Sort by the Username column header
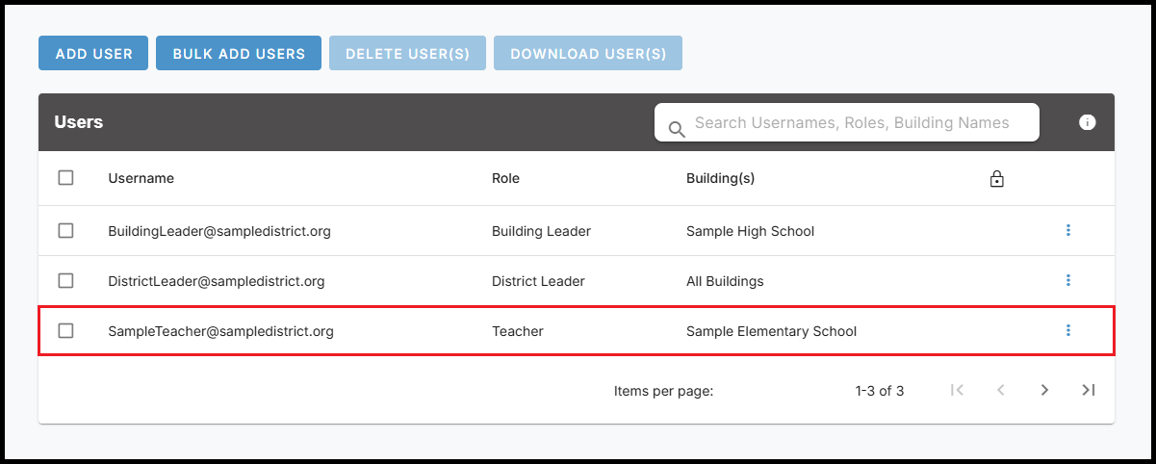1156x464 pixels. pyautogui.click(x=141, y=178)
